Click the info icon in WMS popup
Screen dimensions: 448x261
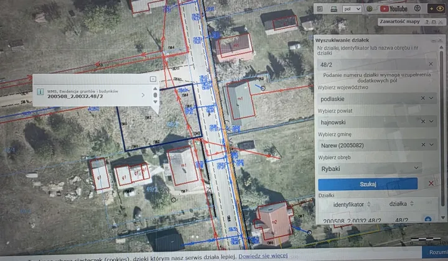[x=40, y=91]
